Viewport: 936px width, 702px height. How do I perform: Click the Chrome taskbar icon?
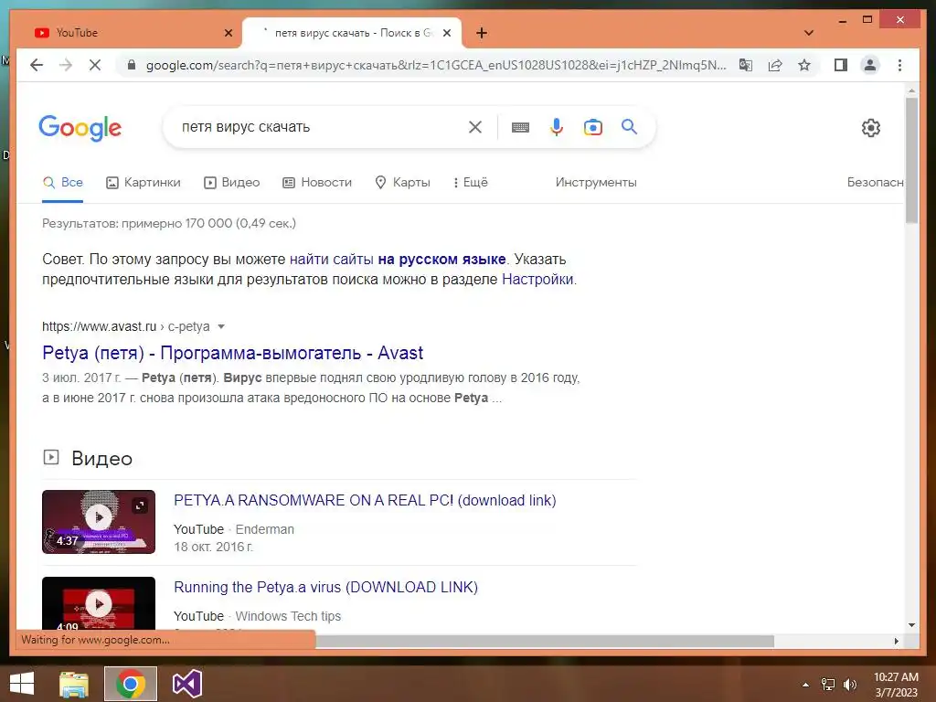pyautogui.click(x=131, y=684)
